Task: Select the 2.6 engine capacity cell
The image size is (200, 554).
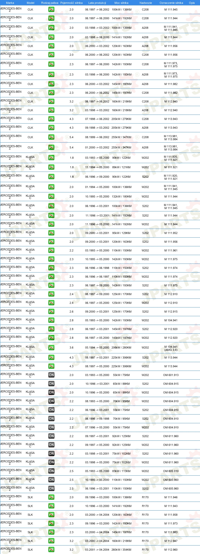Action: click(71, 312)
